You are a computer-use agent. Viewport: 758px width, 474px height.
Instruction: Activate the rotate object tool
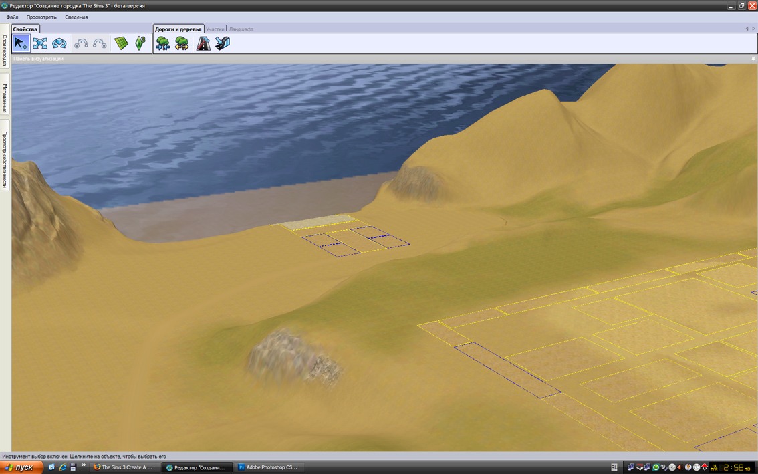pos(59,43)
